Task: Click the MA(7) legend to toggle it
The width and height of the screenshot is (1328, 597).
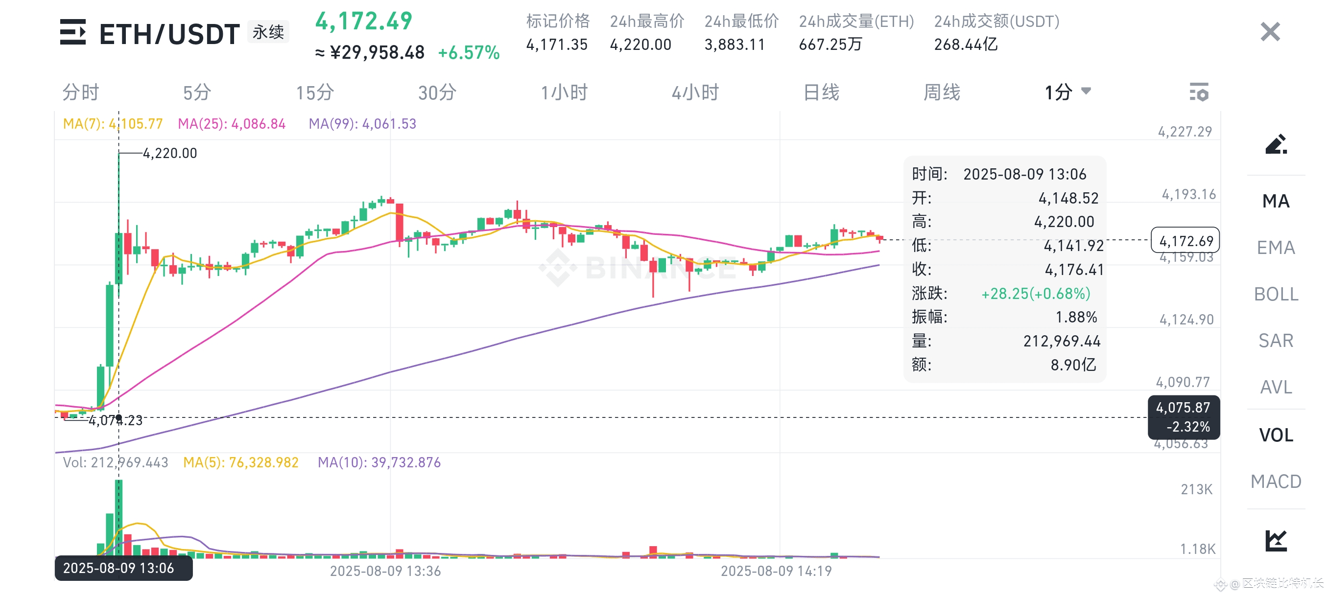Action: coord(113,123)
